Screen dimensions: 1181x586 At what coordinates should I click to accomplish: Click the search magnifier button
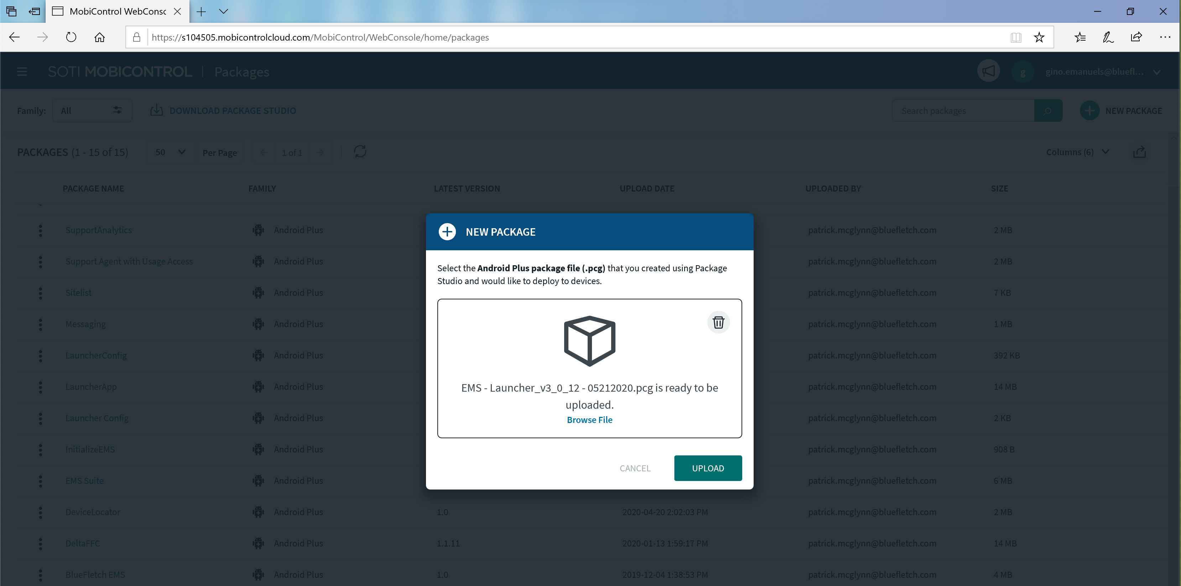pyautogui.click(x=1048, y=110)
